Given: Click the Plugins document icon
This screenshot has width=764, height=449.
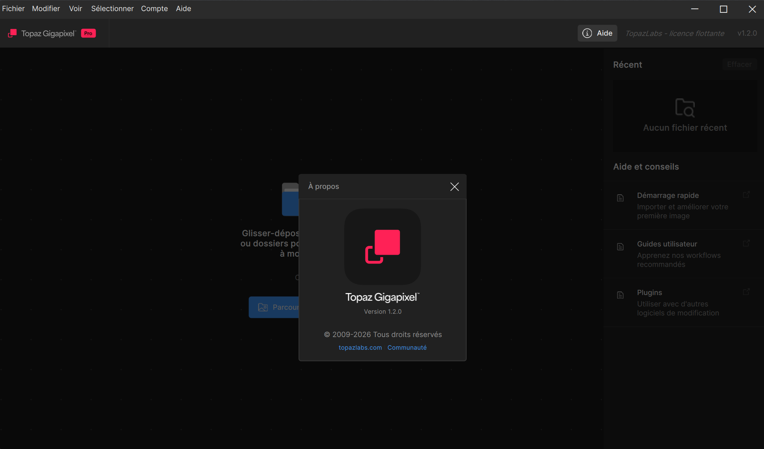Looking at the screenshot, I should coord(620,295).
